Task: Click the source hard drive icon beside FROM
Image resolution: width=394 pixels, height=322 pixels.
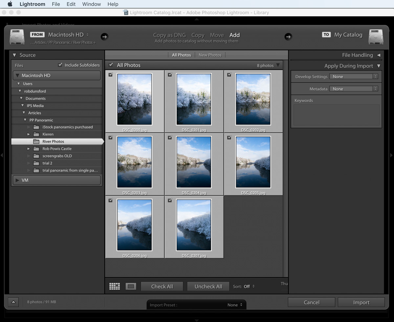Action: coord(16,37)
